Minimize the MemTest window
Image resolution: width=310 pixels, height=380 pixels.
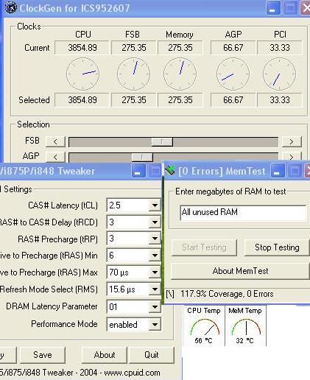(278, 171)
